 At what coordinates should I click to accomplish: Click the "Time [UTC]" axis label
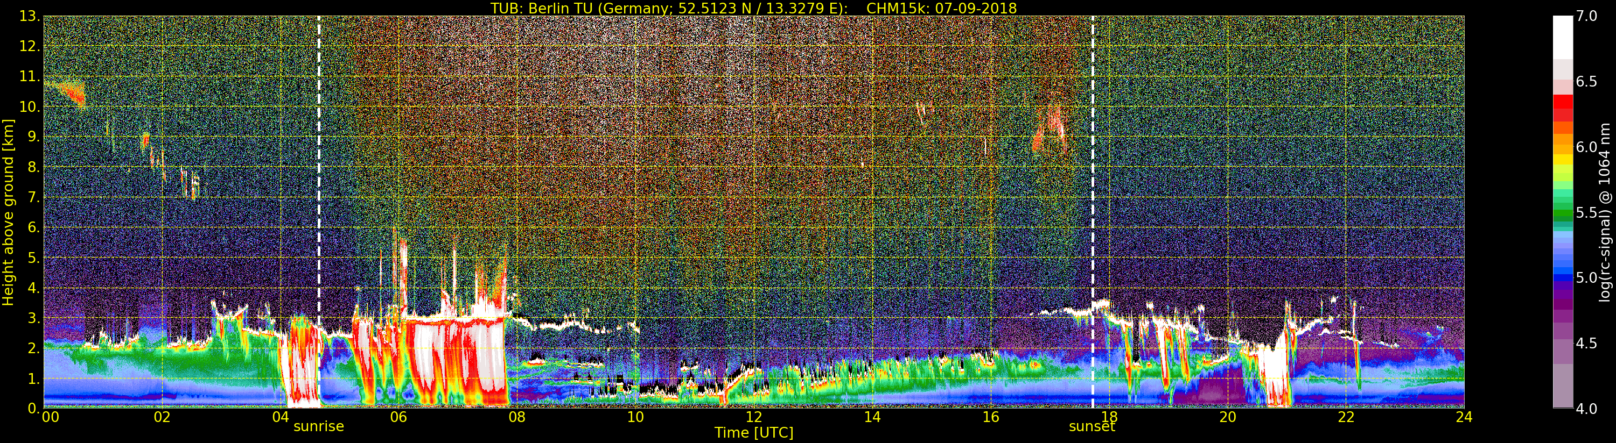pos(754,433)
